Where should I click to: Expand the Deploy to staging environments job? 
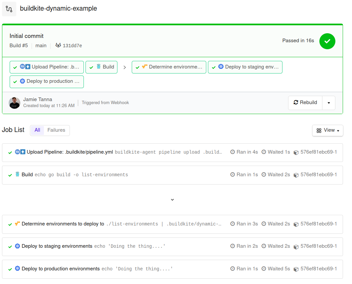[172, 246]
